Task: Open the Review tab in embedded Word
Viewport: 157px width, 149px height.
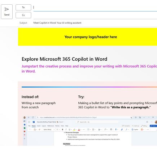Action: 57,126
